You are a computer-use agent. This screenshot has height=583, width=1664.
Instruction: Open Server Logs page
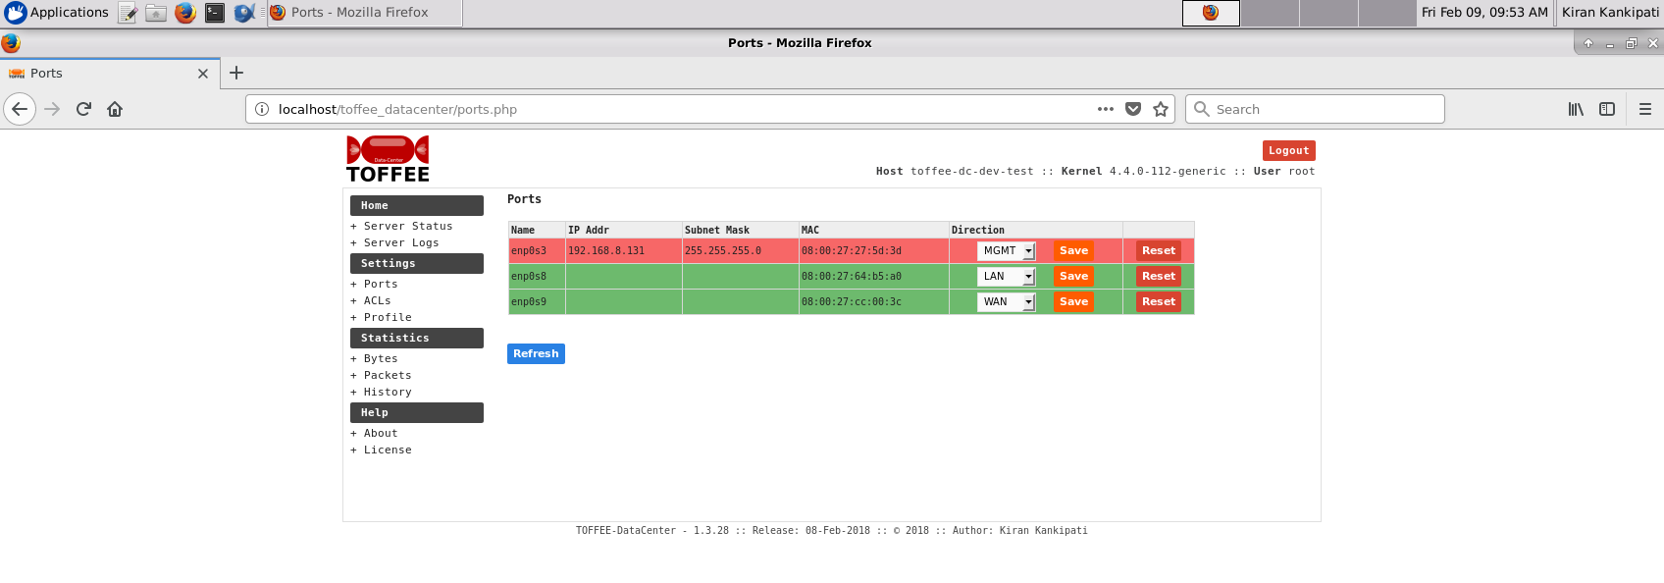point(401,242)
